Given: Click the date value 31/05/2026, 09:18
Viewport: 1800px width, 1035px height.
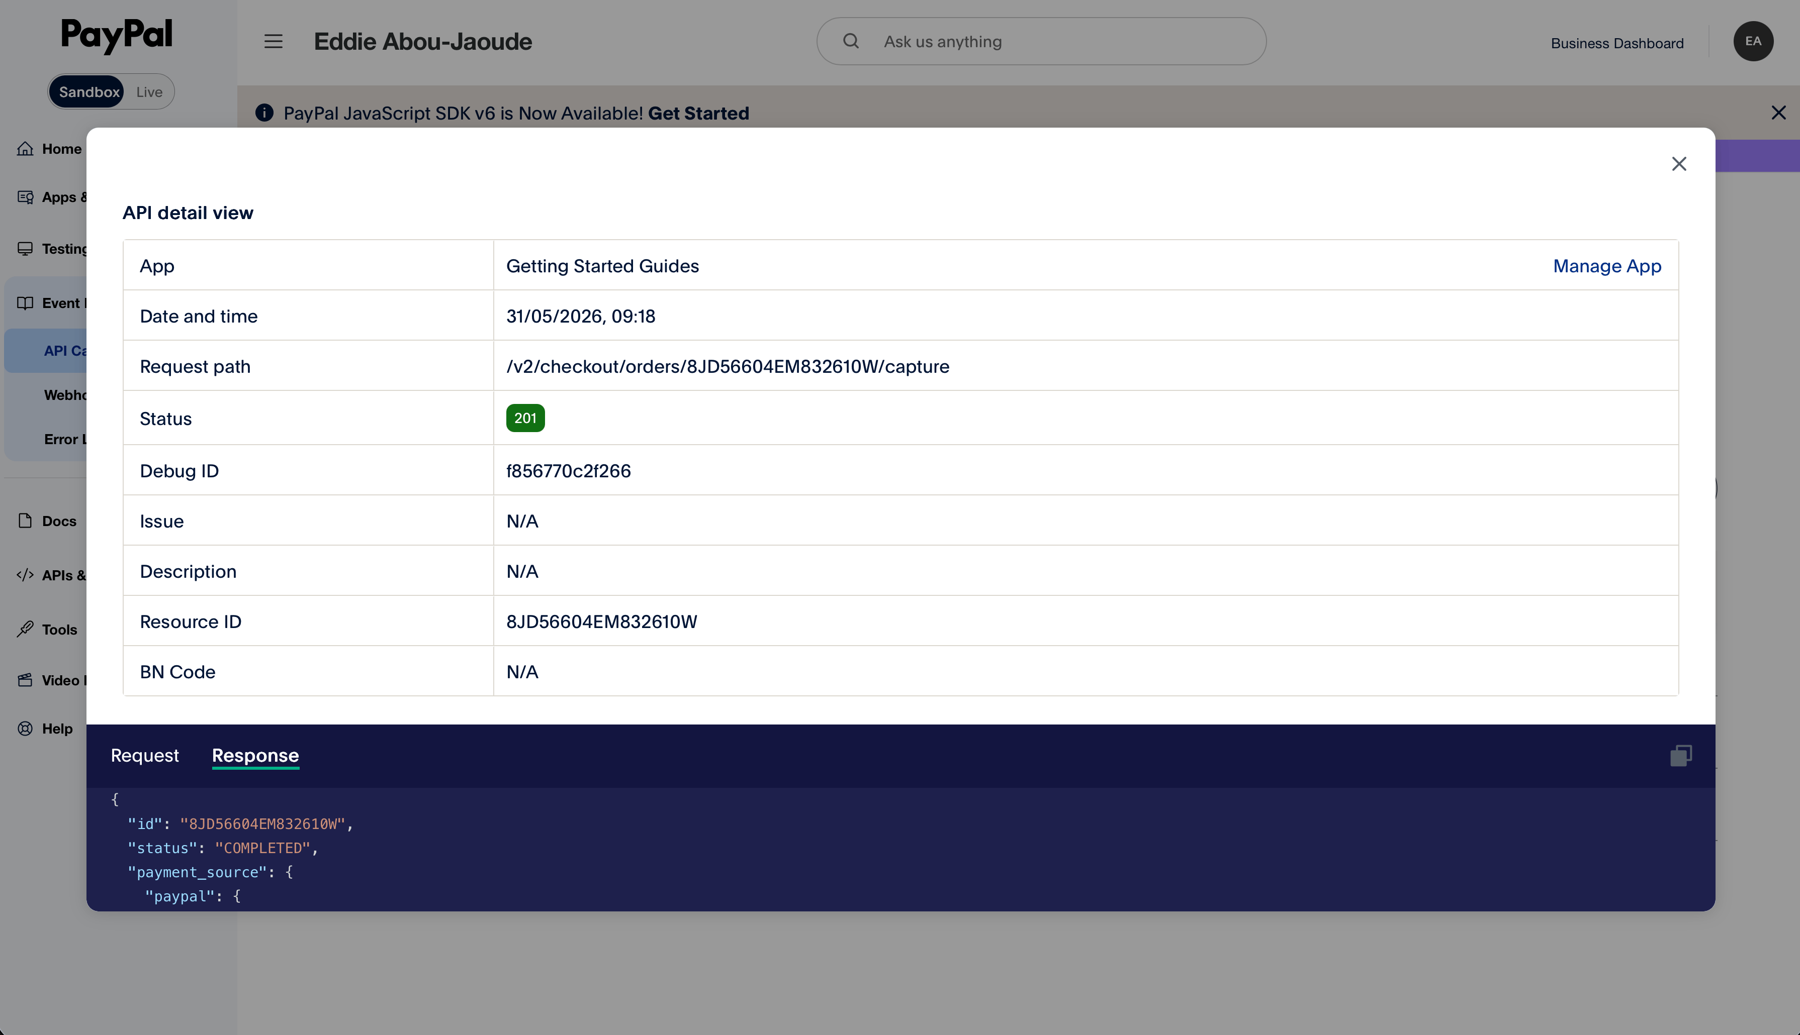Looking at the screenshot, I should (x=580, y=317).
